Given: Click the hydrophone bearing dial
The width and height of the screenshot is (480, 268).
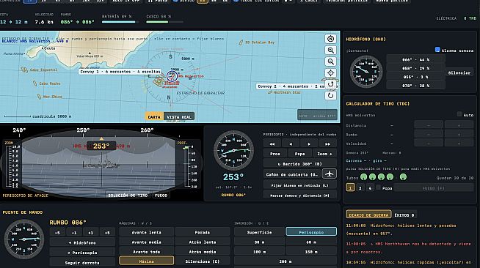Looking at the screenshot, I should click(366, 72).
